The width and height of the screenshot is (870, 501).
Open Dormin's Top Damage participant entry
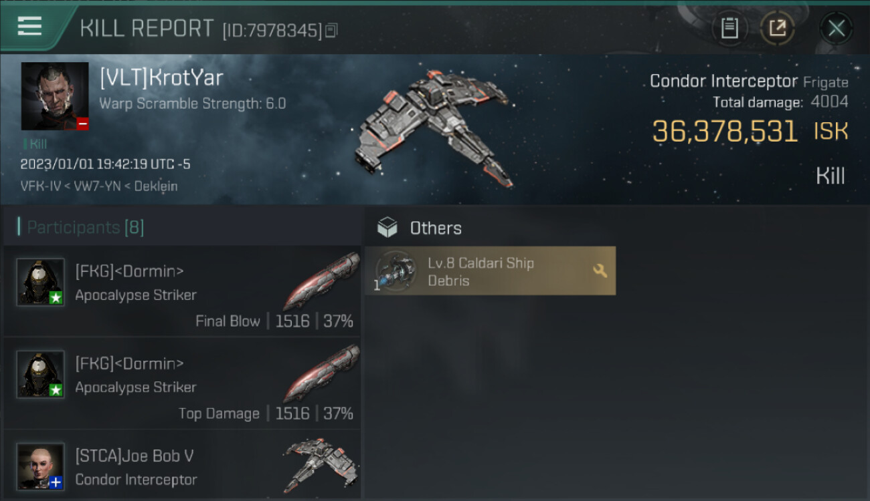pyautogui.click(x=182, y=383)
